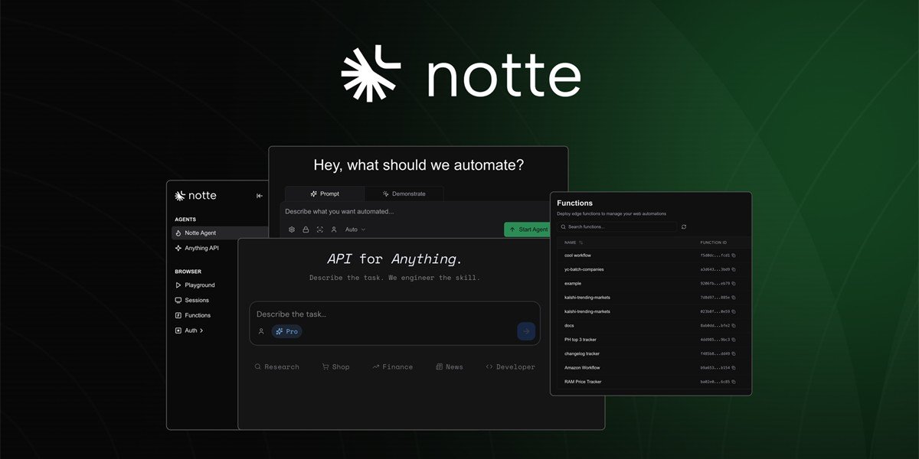Open the Auto dropdown in the prompt toolbar
Screen dimensions: 919x459
coord(355,229)
